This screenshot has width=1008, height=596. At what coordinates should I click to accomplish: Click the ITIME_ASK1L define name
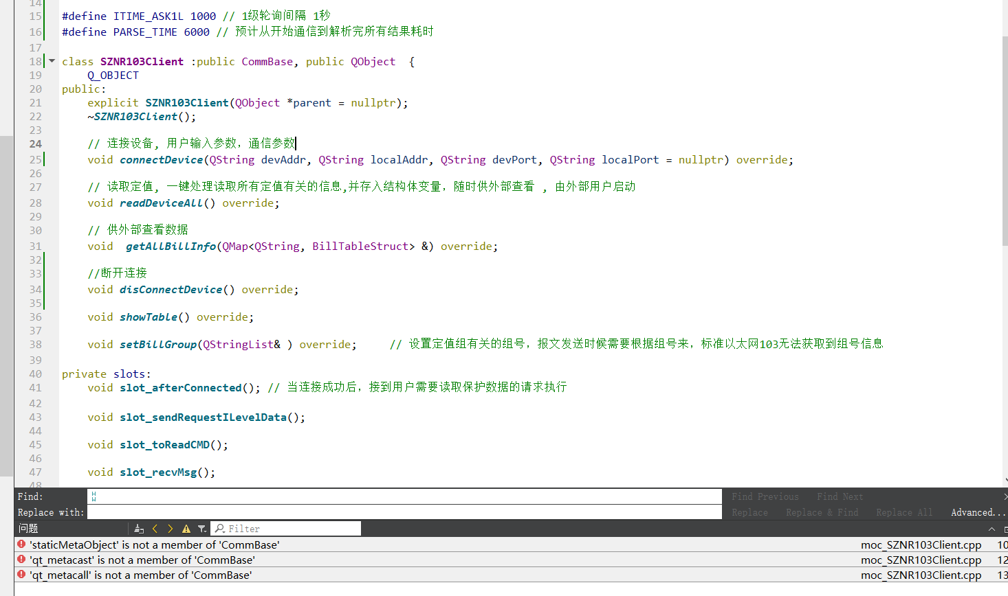pyautogui.click(x=149, y=16)
